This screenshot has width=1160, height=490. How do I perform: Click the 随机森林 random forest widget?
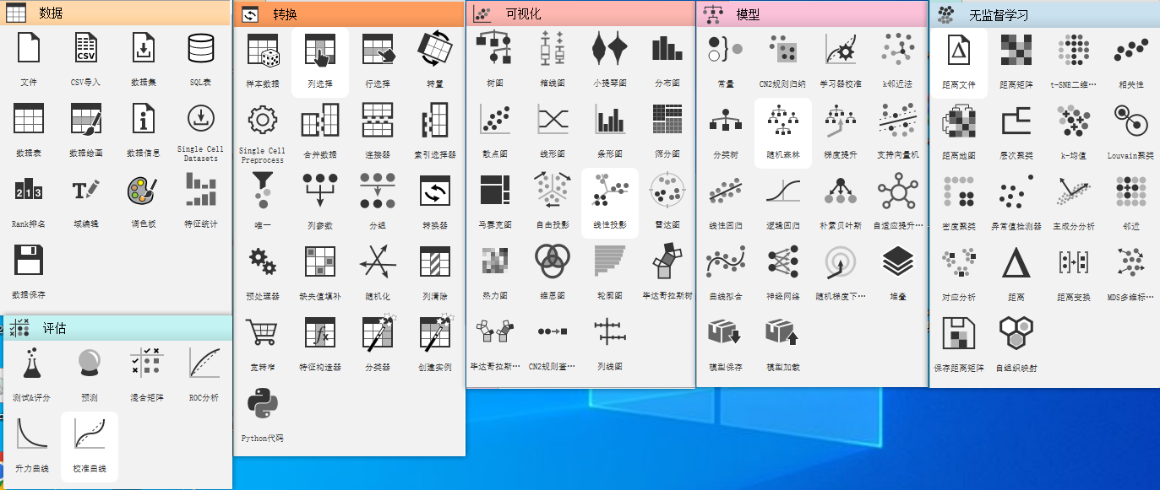(x=783, y=121)
